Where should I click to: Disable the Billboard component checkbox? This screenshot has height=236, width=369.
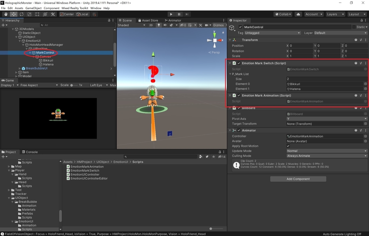[x=239, y=108]
